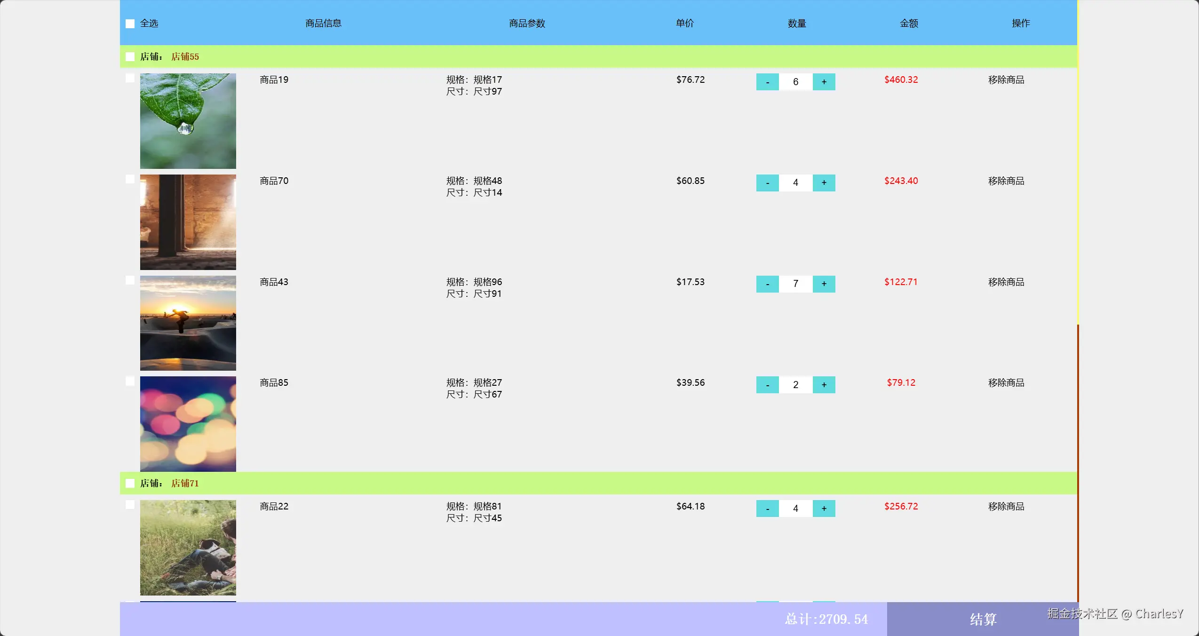Click 移除商品 for 商品19

pyautogui.click(x=1006, y=80)
